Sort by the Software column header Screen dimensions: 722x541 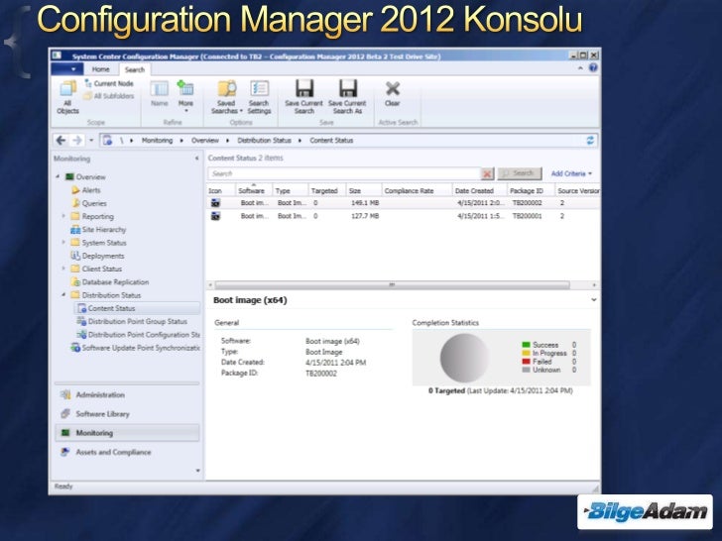point(253,190)
